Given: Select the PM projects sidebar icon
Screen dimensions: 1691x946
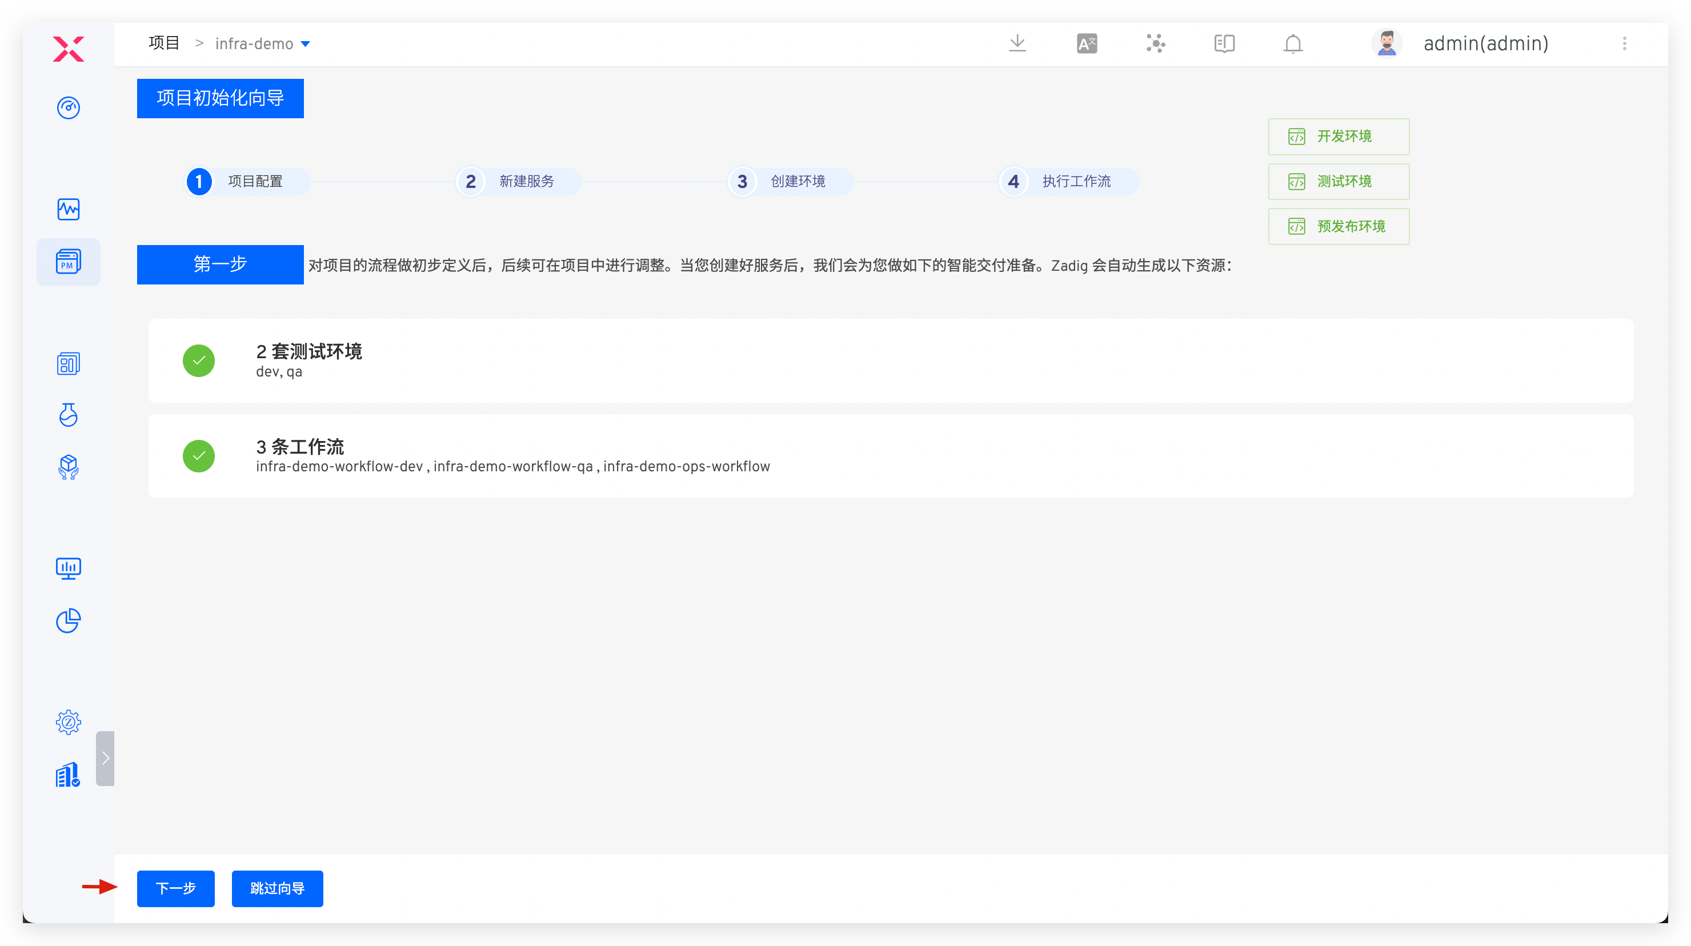Looking at the screenshot, I should [69, 261].
